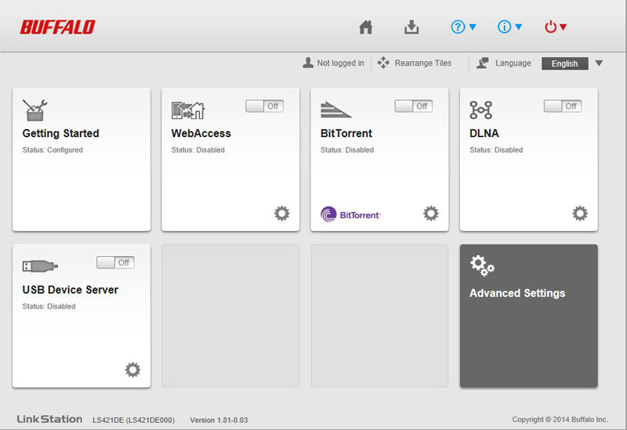Open the USB Device Server tile title
The width and height of the screenshot is (627, 430).
[x=71, y=290]
